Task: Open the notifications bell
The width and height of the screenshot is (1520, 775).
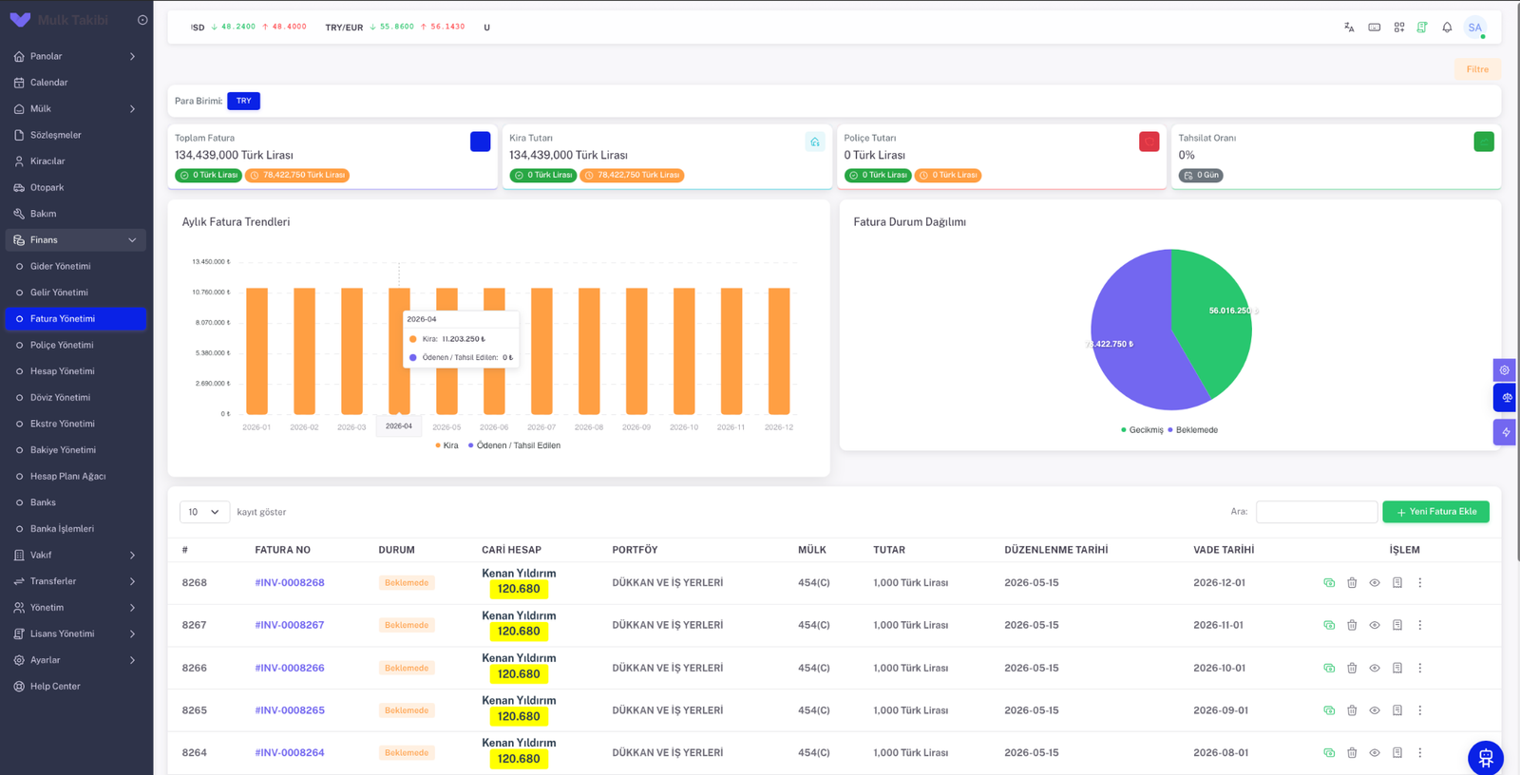Action: 1447,28
